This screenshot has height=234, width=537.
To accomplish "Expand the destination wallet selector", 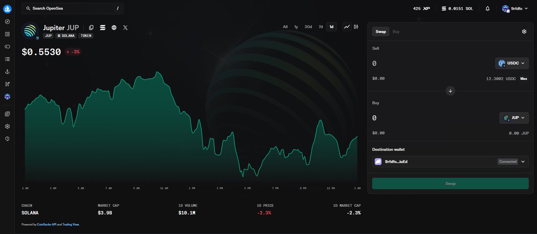I will click(523, 161).
